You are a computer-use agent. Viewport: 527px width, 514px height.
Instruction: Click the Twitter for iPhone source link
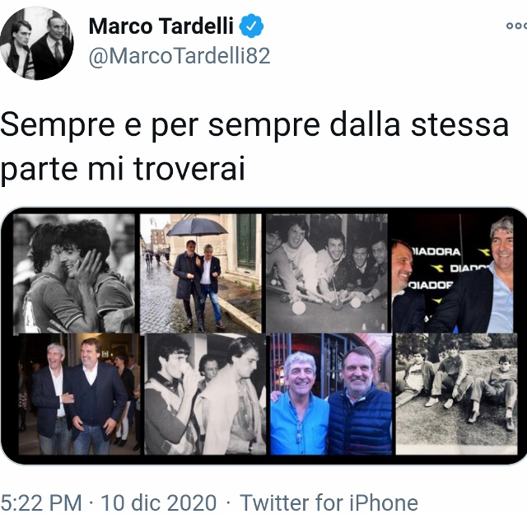click(329, 503)
